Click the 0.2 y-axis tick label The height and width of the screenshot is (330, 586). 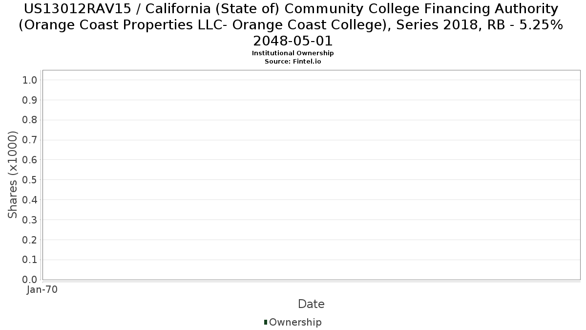(x=30, y=240)
